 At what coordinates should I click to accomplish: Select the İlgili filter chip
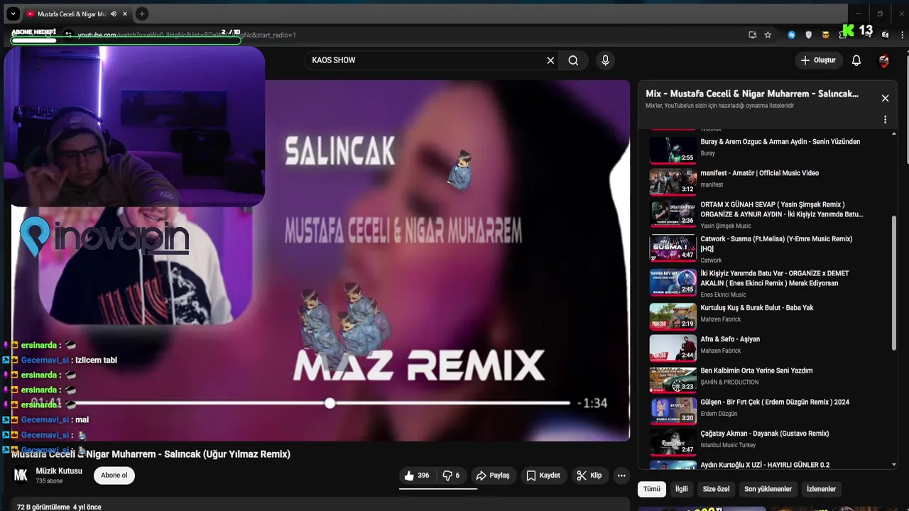tap(682, 489)
